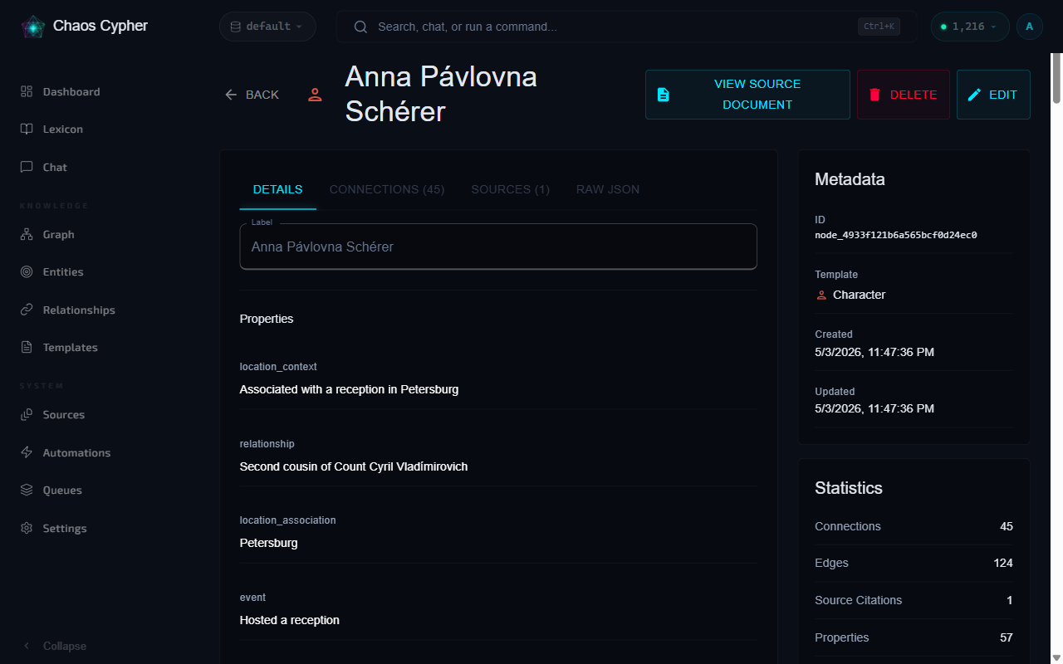Click the Source Citations value 1

pyautogui.click(x=1010, y=600)
